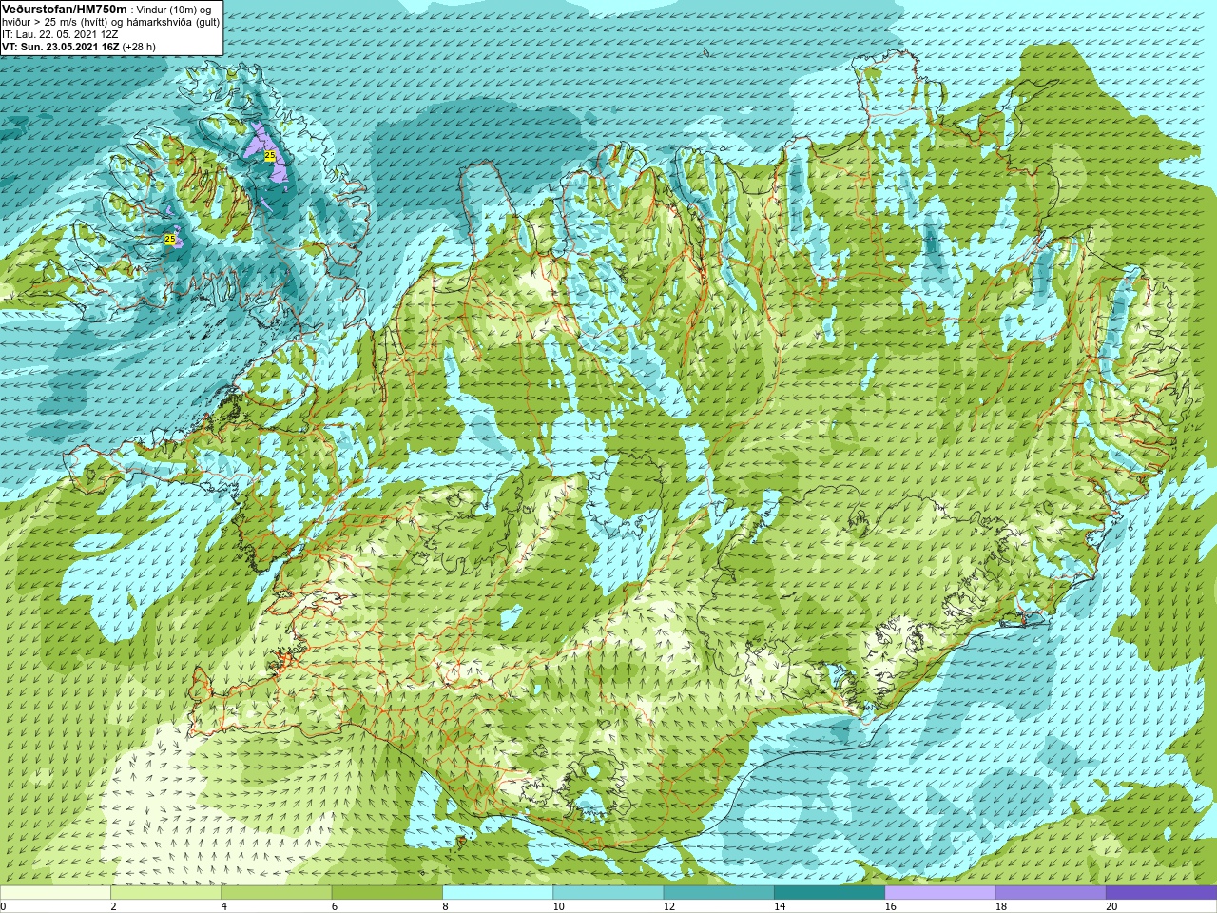Viewport: 1217px width, 913px height.
Task: Pick the palest 0–2 m/s legend swatch
Action: 55,893
